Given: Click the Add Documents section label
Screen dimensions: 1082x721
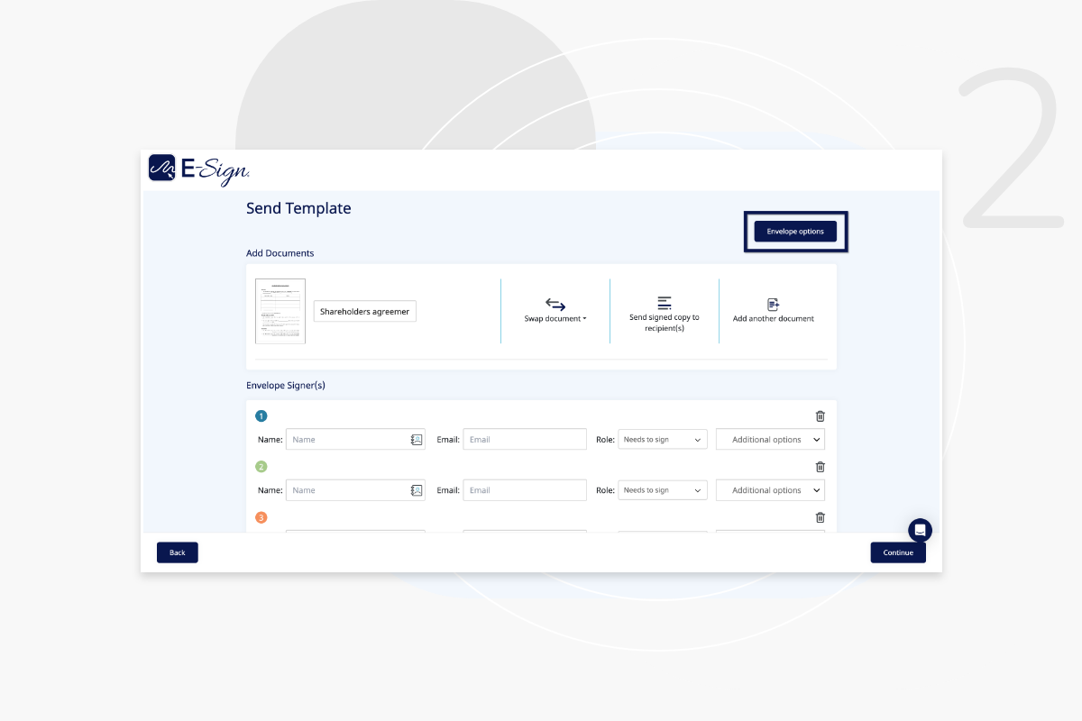Looking at the screenshot, I should click(x=280, y=253).
